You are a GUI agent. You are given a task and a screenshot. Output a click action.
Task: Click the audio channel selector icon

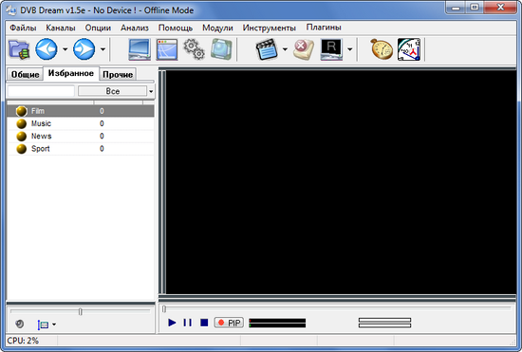coord(44,324)
